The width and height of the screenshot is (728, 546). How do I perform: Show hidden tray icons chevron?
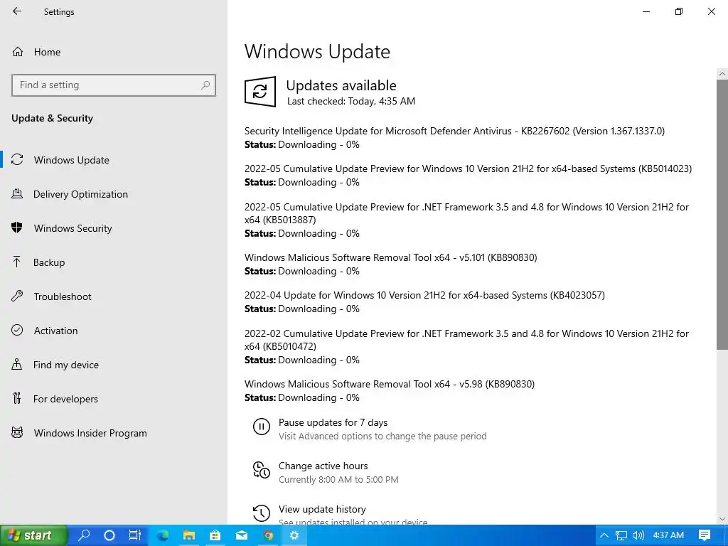pyautogui.click(x=604, y=535)
